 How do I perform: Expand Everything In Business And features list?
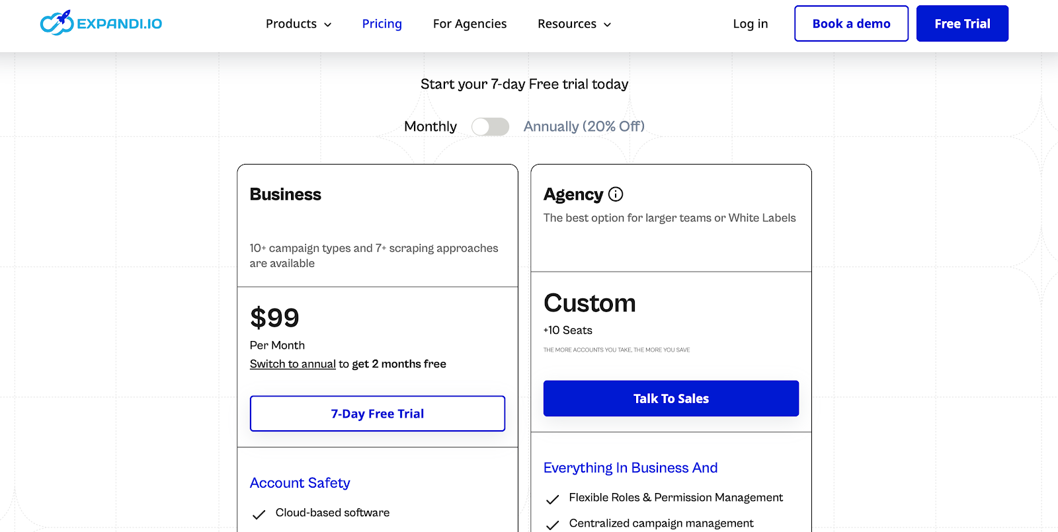point(630,468)
